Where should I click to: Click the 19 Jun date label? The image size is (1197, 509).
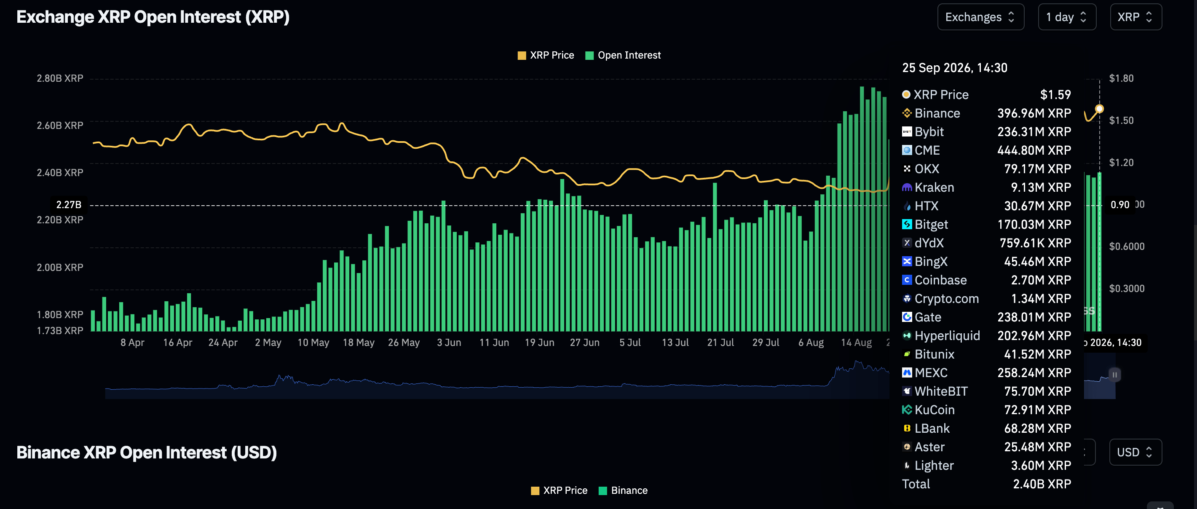click(539, 343)
